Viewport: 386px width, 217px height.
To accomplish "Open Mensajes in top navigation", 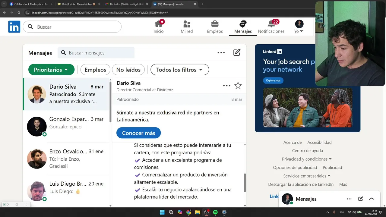I will tap(243, 27).
